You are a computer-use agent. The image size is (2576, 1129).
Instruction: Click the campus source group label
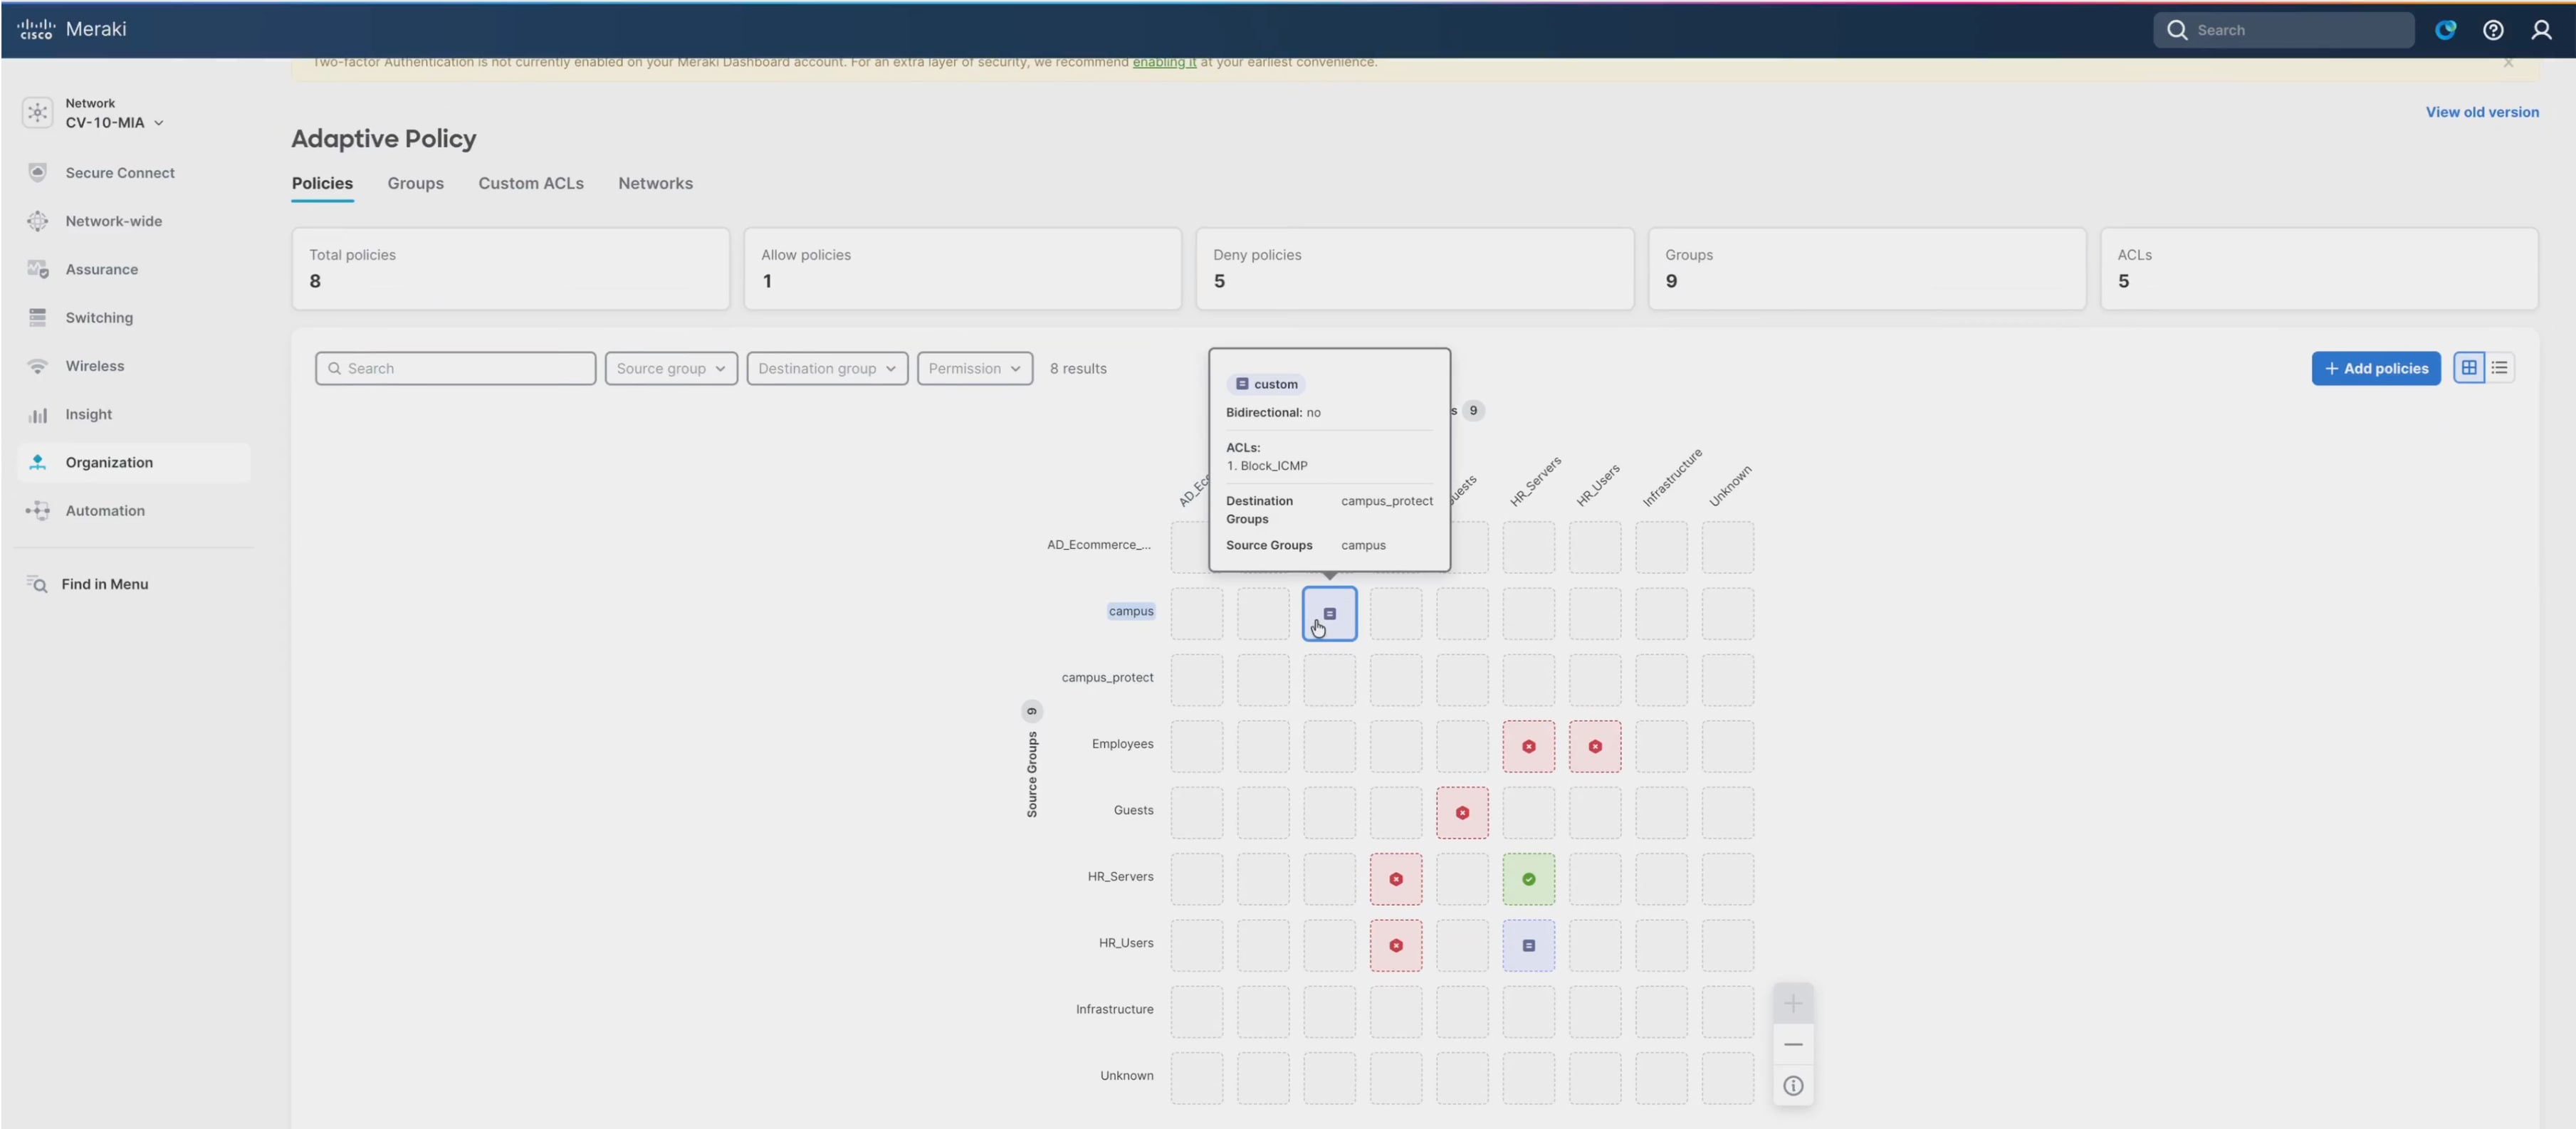pos(1130,611)
